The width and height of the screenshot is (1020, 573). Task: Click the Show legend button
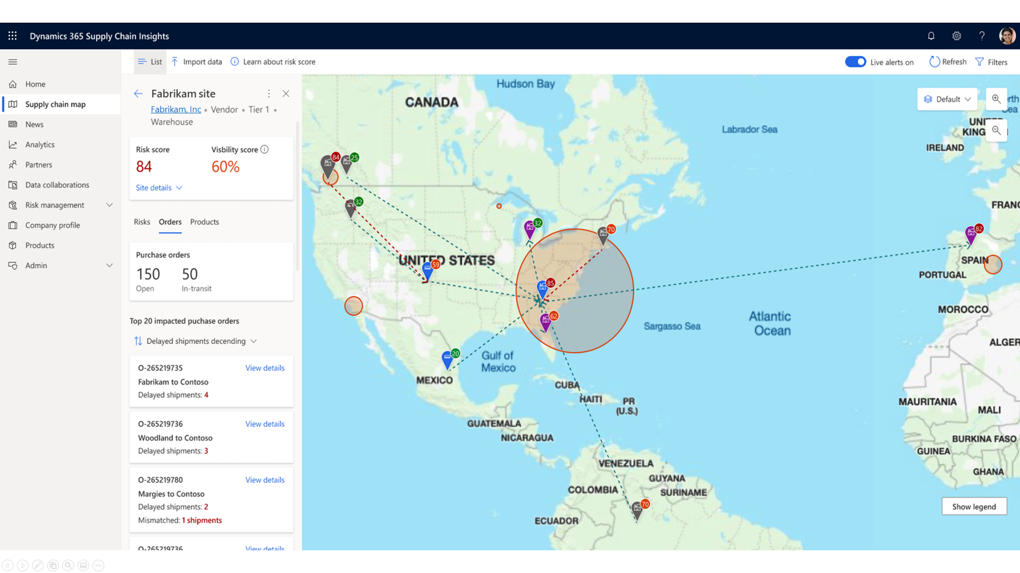[x=974, y=506]
